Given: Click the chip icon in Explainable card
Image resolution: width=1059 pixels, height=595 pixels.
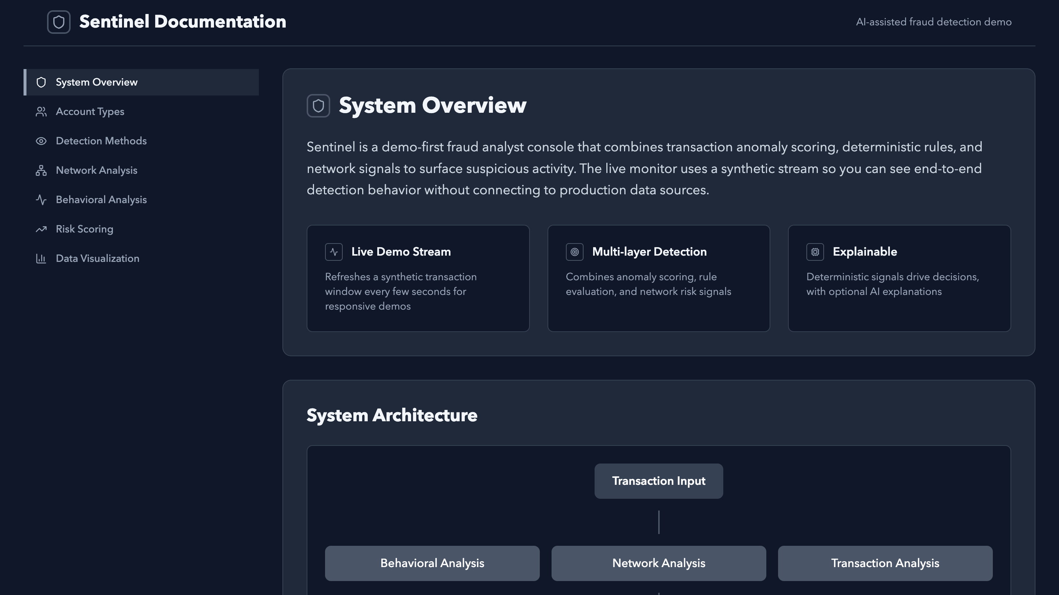Looking at the screenshot, I should pyautogui.click(x=815, y=252).
